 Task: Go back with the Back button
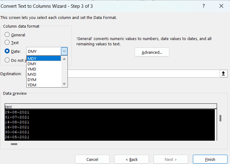131,159
